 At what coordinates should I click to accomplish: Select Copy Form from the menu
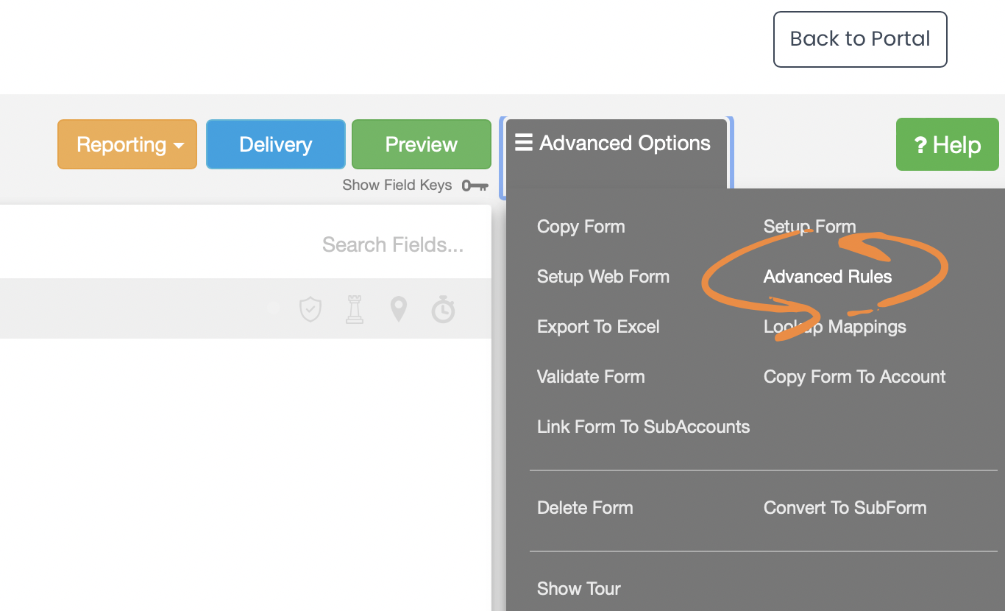coord(580,227)
